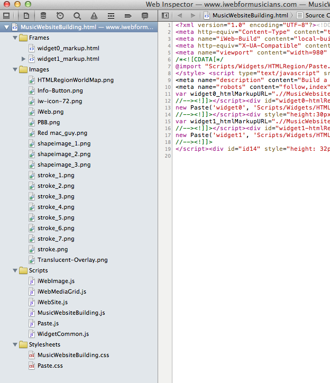Open the Storage navigator icon
330x383 pixels.
coord(43,16)
